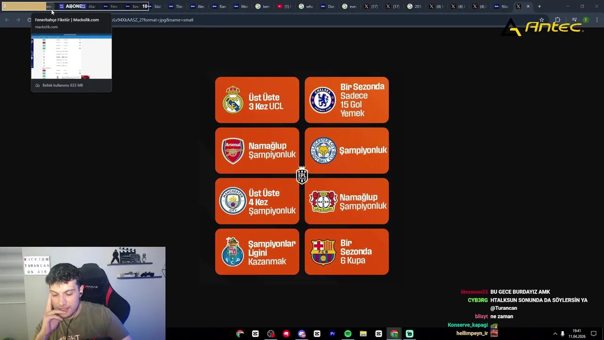The width and height of the screenshot is (604, 340).
Task: Open Adobe Premiere Pro from the taskbar
Action: tap(332, 333)
